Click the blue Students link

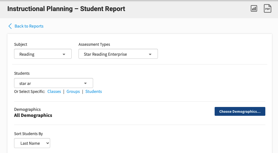tap(93, 92)
